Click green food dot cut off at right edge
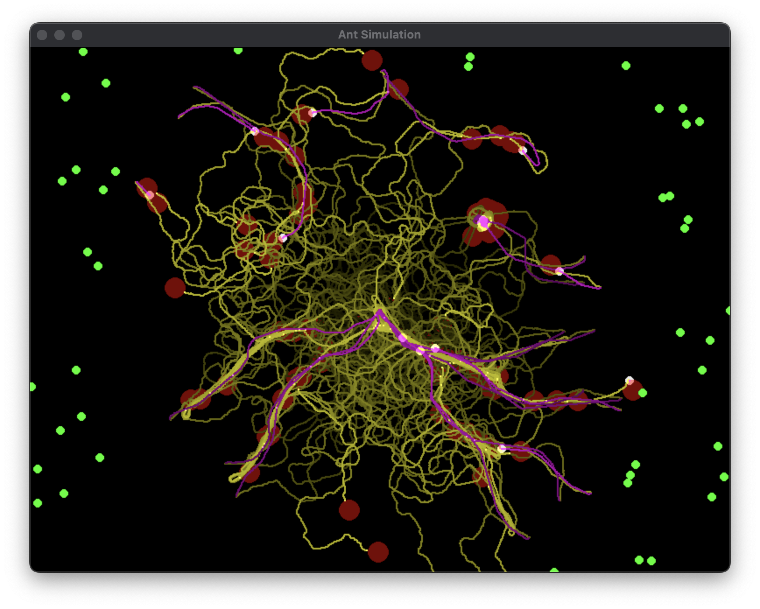The image size is (760, 609). (x=728, y=311)
